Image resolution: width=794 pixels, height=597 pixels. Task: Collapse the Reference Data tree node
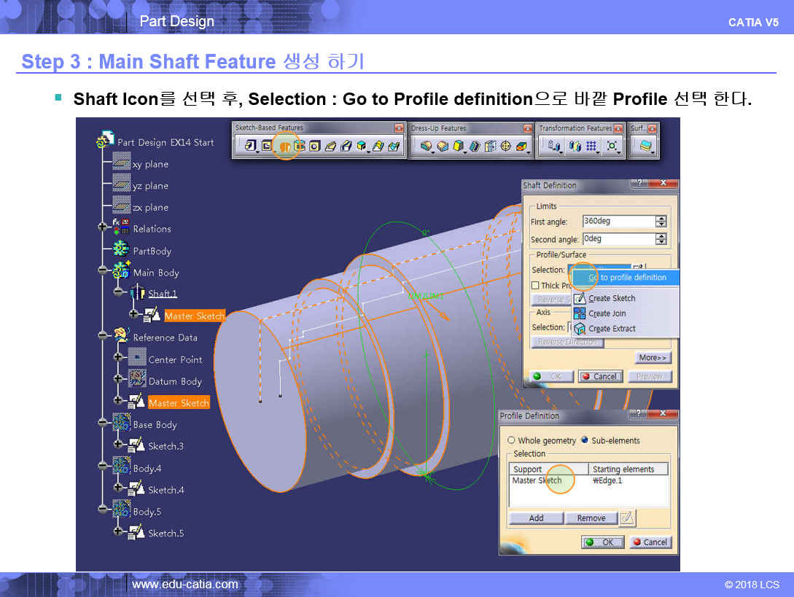103,337
